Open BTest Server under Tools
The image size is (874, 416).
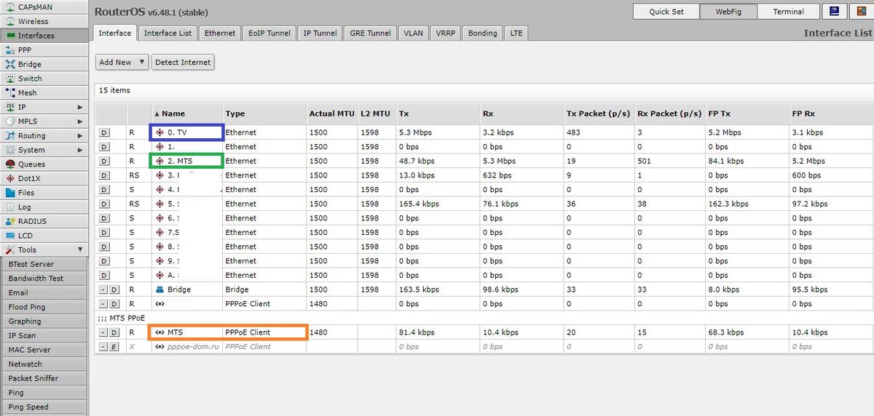click(x=44, y=264)
